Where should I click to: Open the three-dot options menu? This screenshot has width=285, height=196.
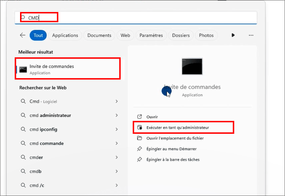click(x=251, y=35)
